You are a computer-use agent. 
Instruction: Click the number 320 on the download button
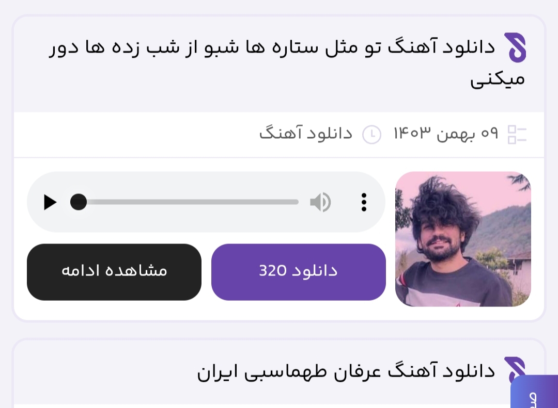[x=273, y=271]
